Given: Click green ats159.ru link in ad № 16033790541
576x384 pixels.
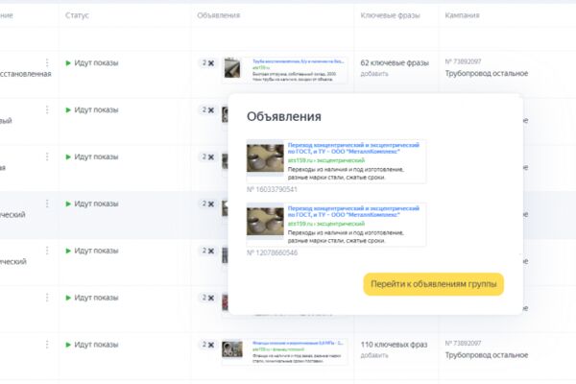Looking at the screenshot, I should tap(326, 160).
